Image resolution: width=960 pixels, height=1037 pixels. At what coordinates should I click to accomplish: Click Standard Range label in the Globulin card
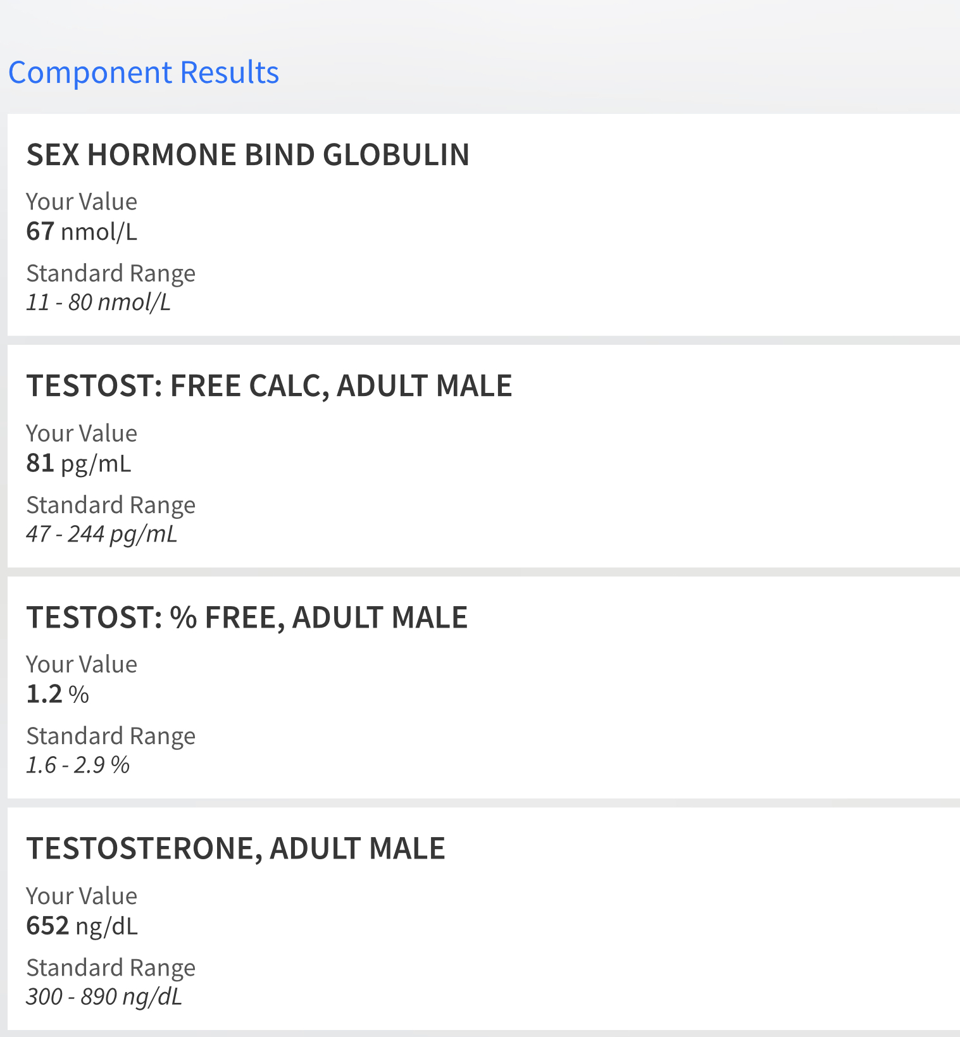click(111, 273)
